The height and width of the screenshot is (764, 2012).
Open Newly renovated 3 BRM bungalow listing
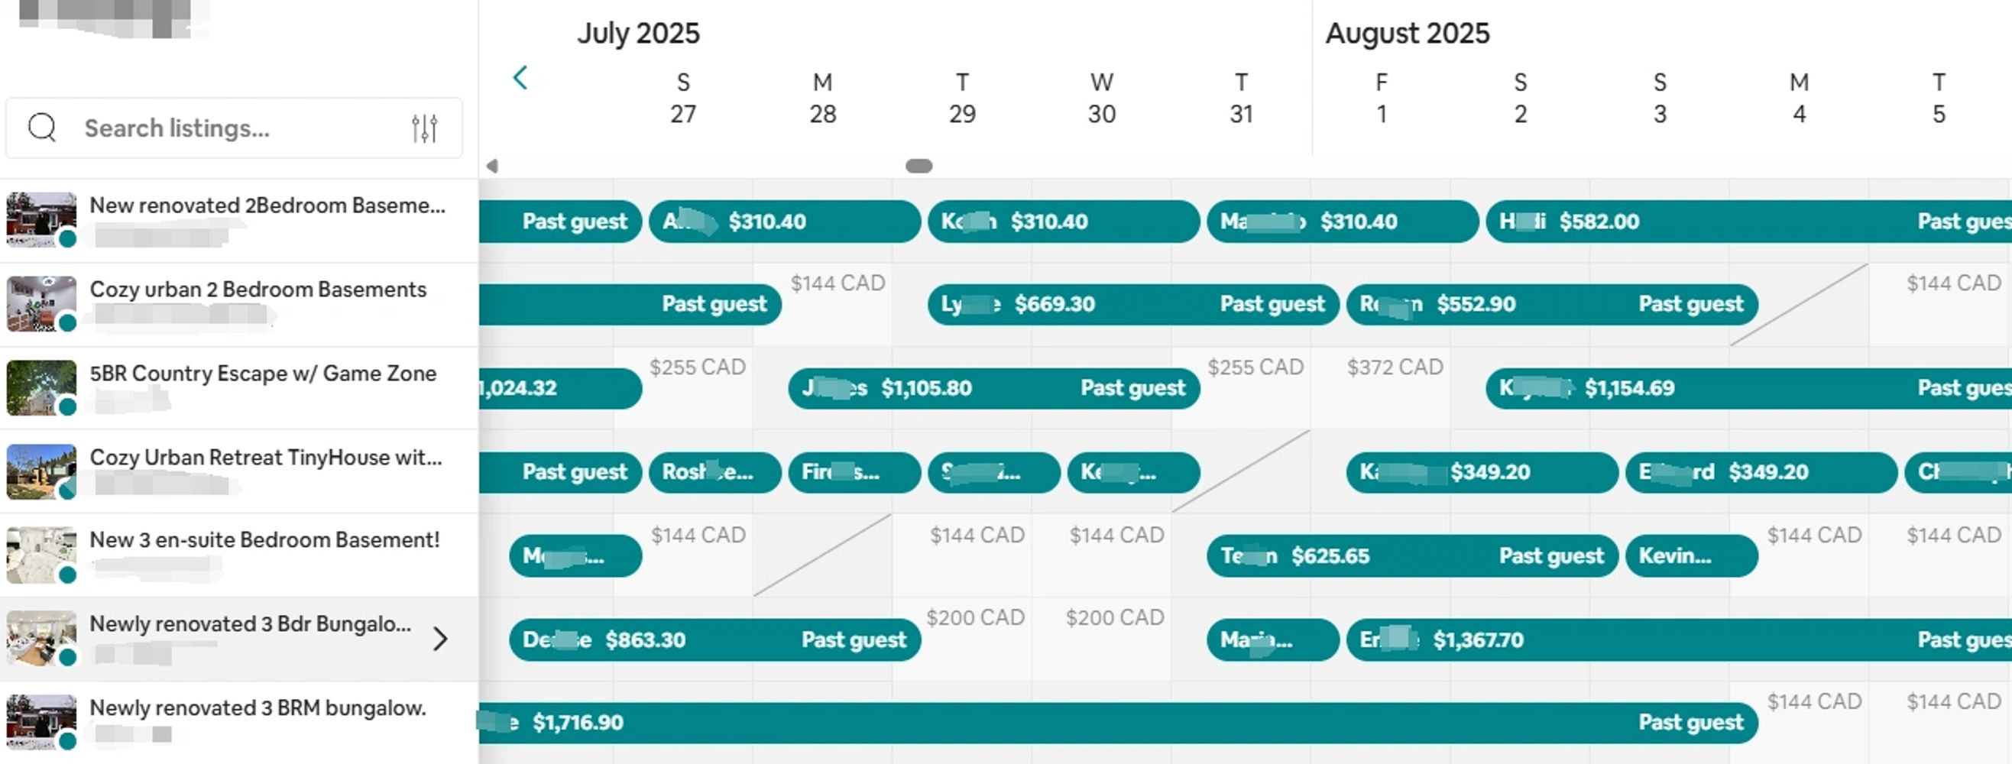pyautogui.click(x=239, y=723)
